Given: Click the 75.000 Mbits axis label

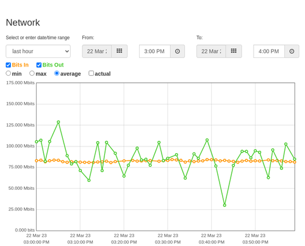Looking at the screenshot, I should pos(21,167).
